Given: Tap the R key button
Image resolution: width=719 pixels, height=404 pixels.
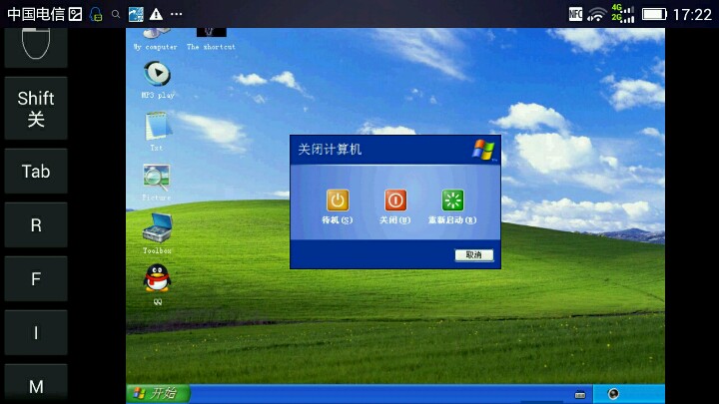Looking at the screenshot, I should tap(36, 225).
